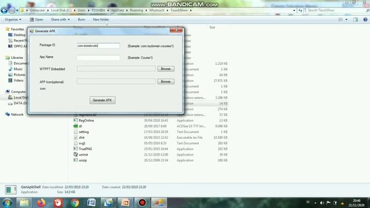Viewport: 370px width, 208px height.
Task: Click the change view icon
Action: [341, 20]
